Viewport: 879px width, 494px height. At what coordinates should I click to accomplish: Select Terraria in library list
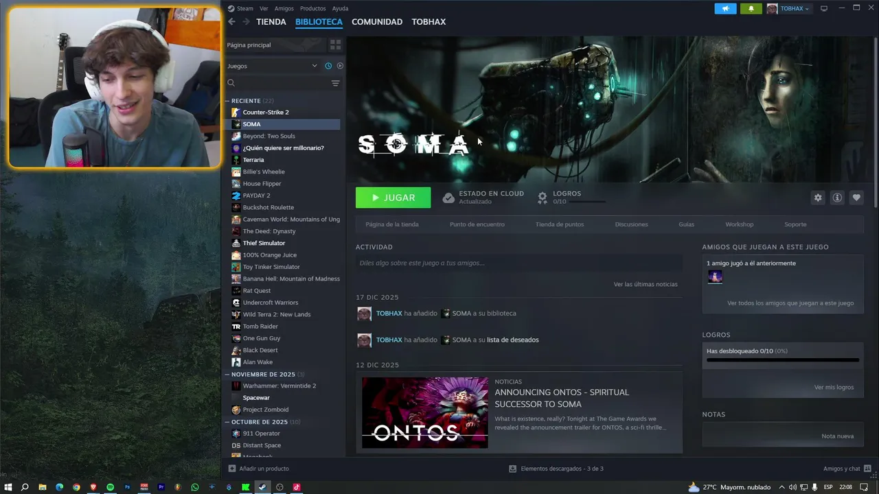(283, 160)
